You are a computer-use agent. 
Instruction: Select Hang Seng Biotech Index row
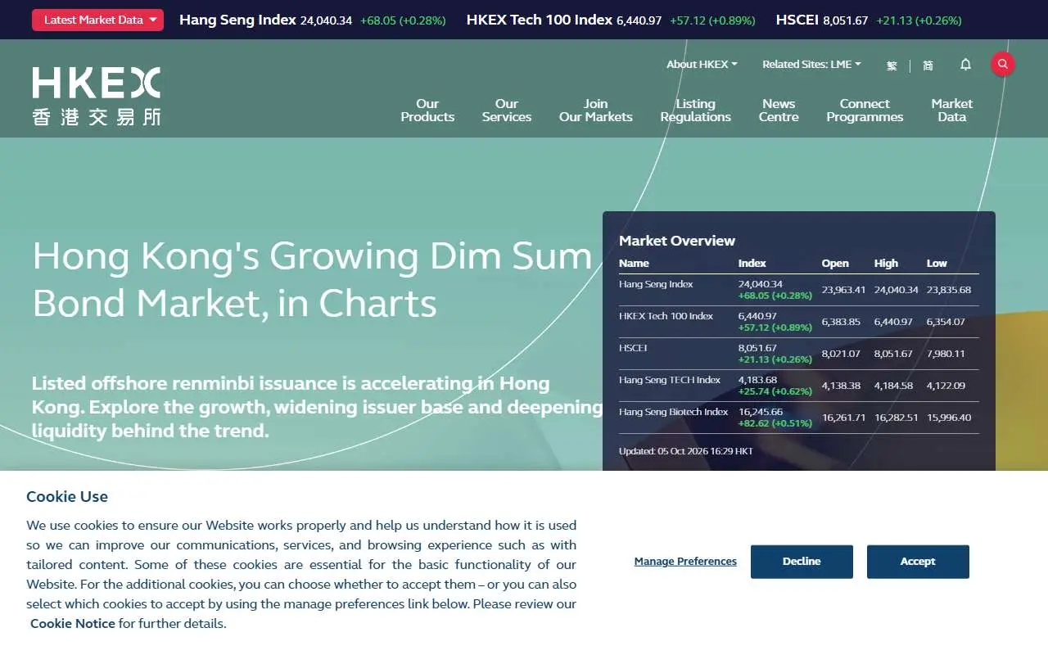point(799,418)
